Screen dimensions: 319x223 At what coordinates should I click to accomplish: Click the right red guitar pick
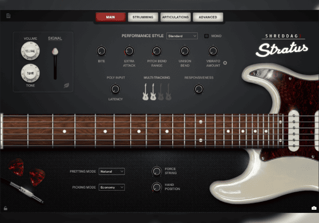point(37,177)
